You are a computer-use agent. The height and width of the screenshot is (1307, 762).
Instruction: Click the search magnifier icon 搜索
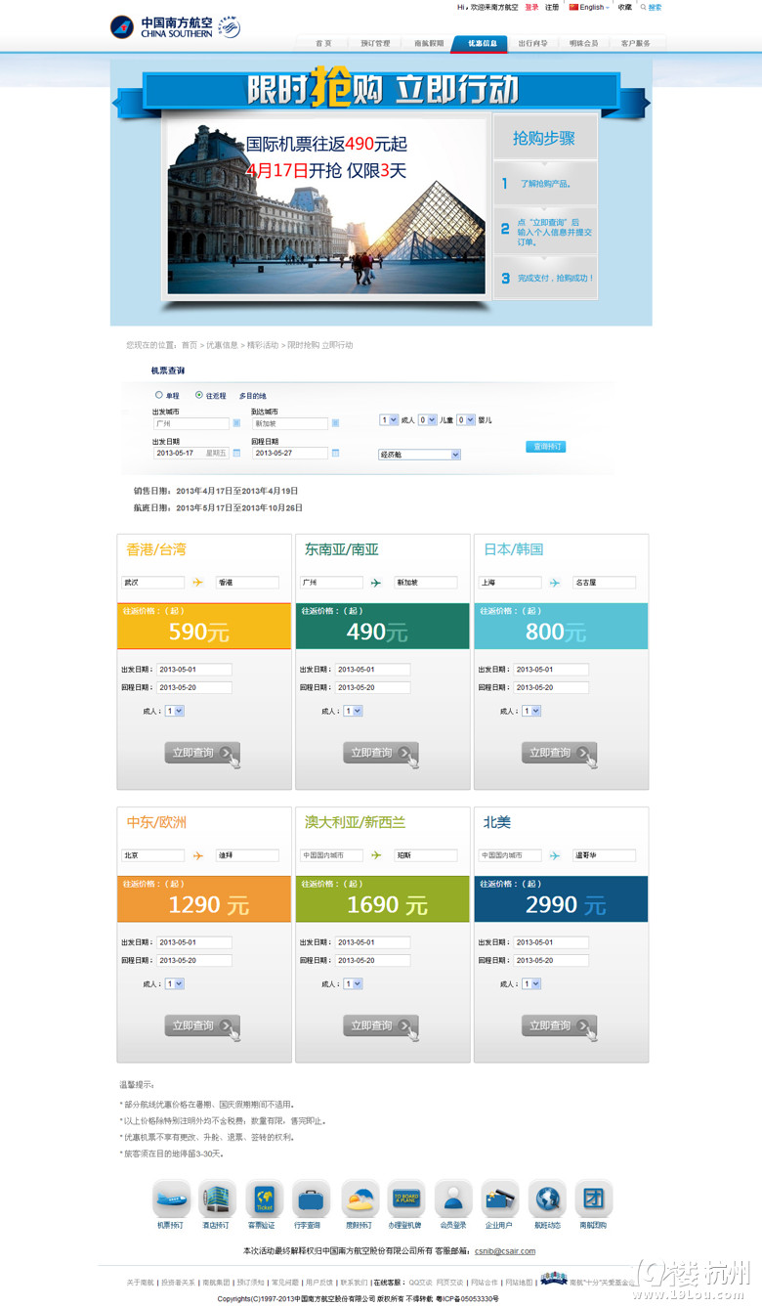coord(644,7)
